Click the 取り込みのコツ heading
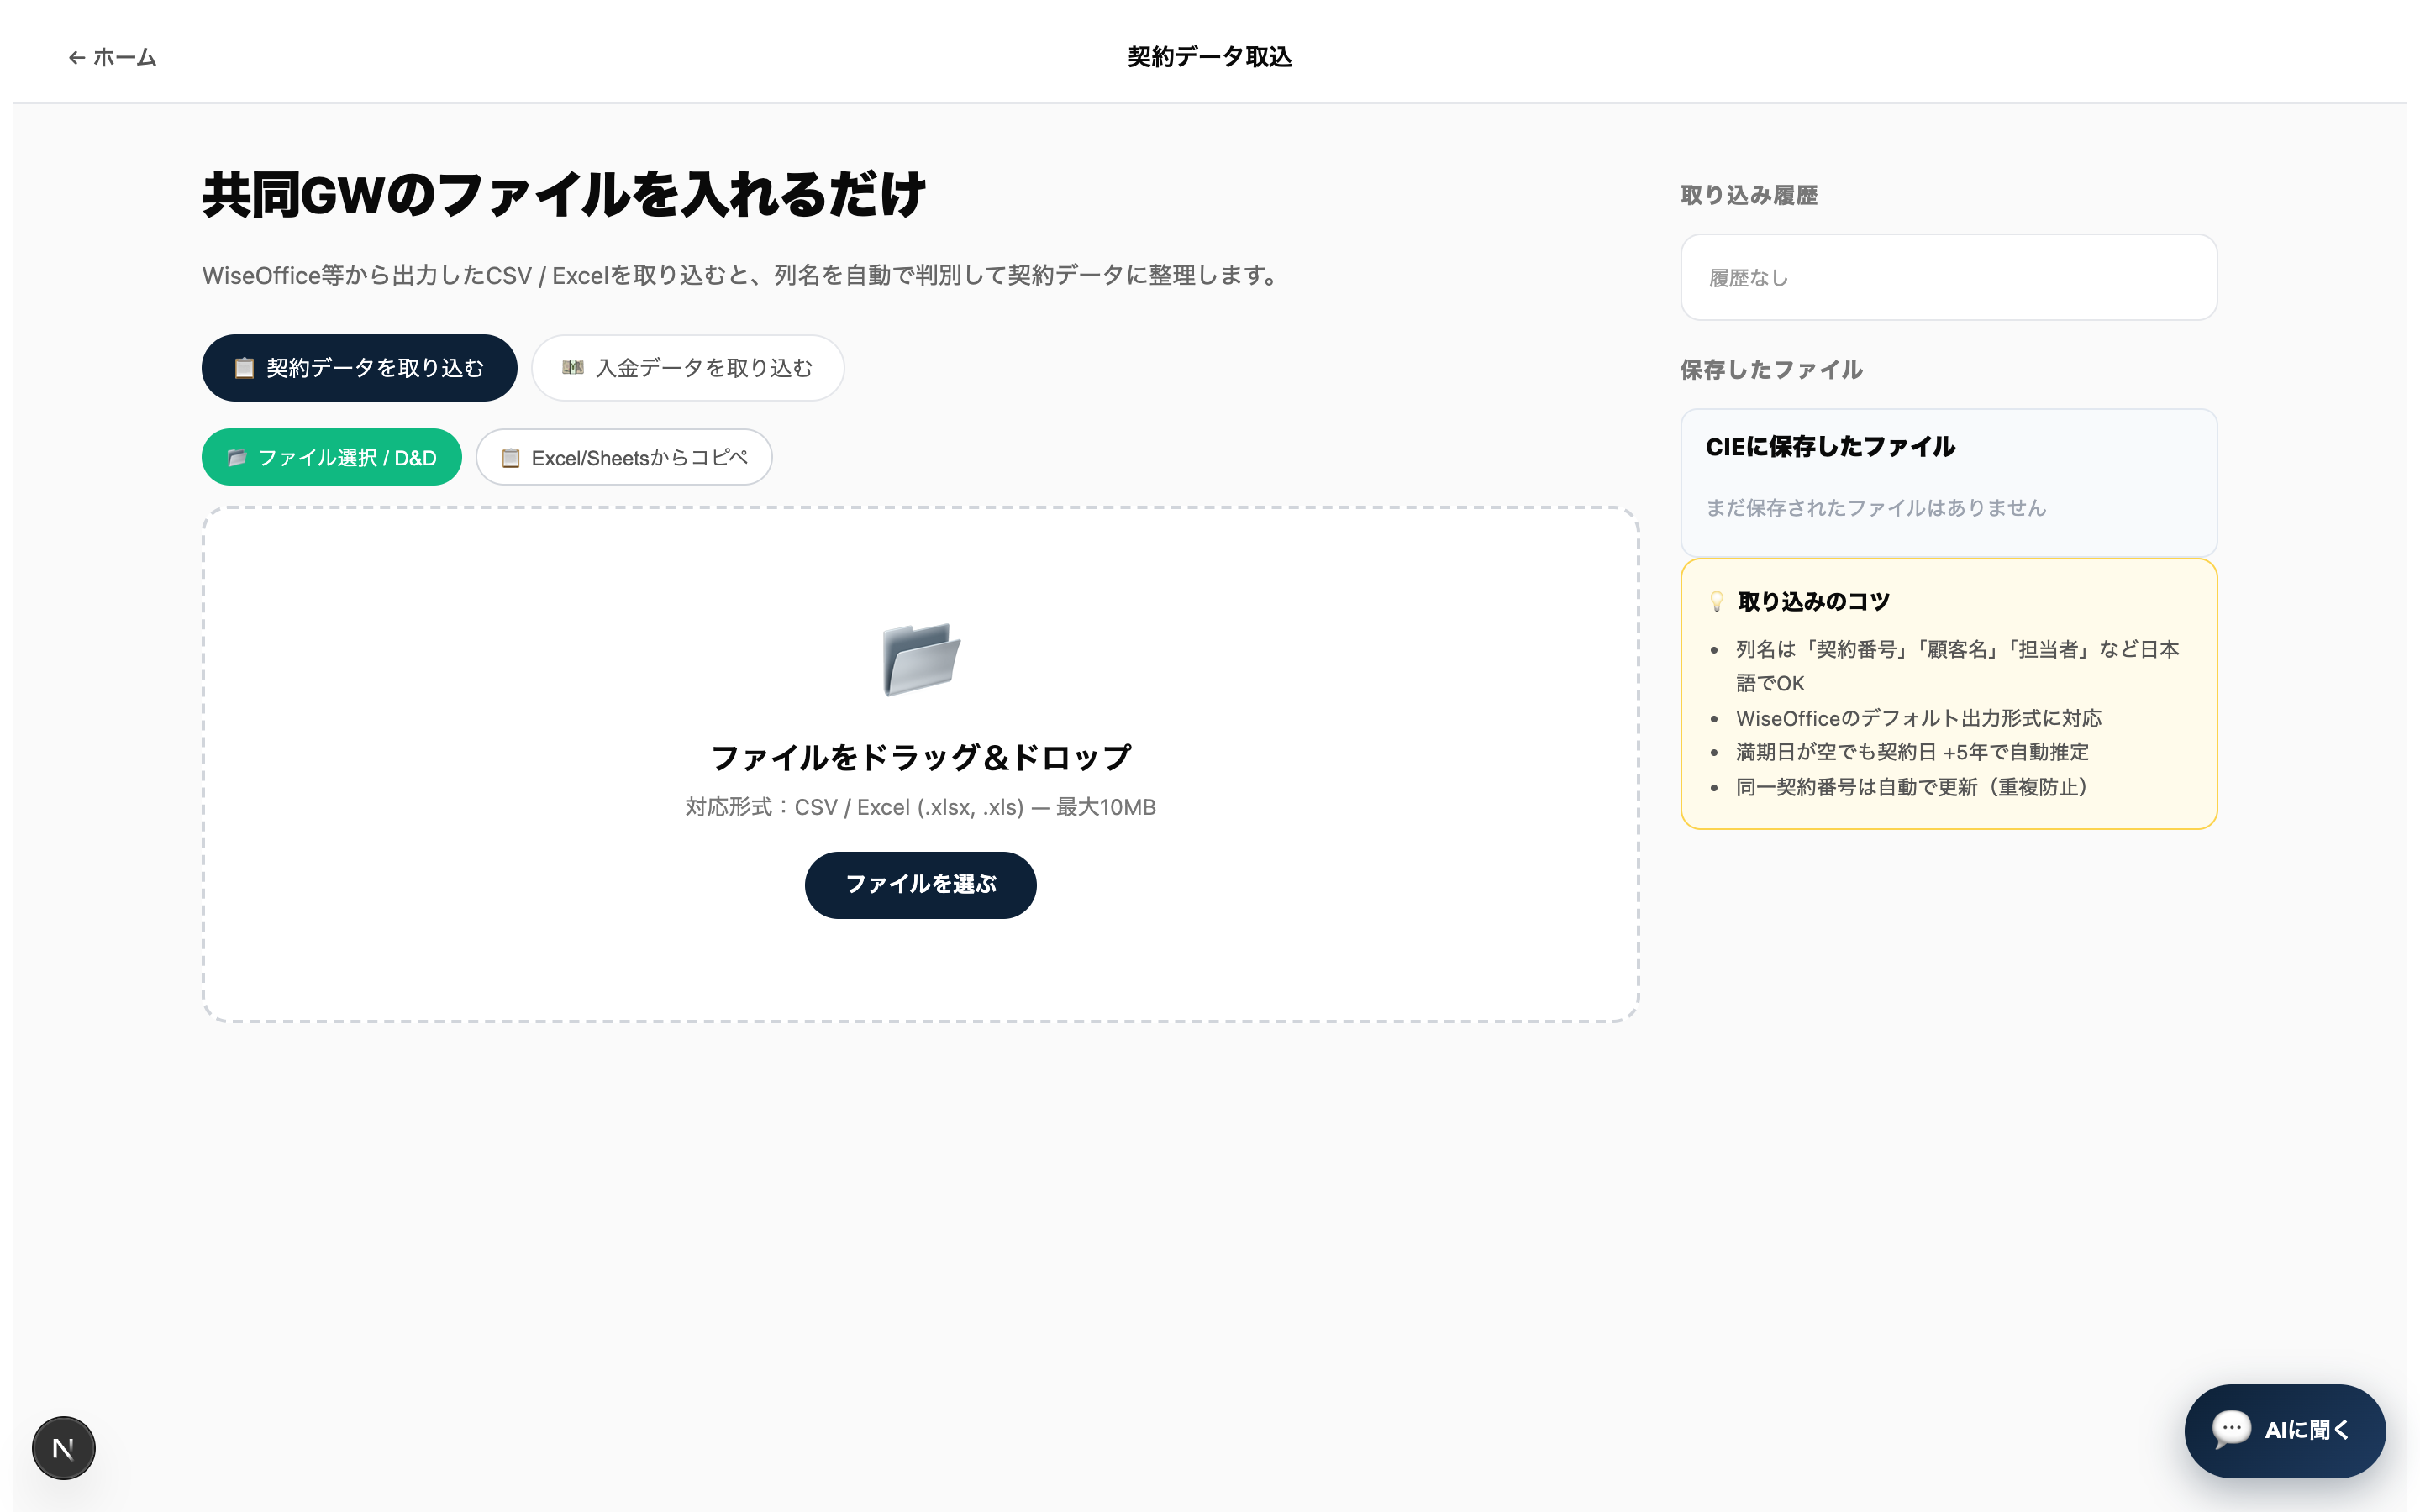Viewport: 2420px width, 1512px height. [x=1813, y=601]
